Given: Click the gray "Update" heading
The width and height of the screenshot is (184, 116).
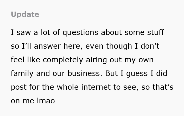Looking at the screenshot, I should point(25,14).
